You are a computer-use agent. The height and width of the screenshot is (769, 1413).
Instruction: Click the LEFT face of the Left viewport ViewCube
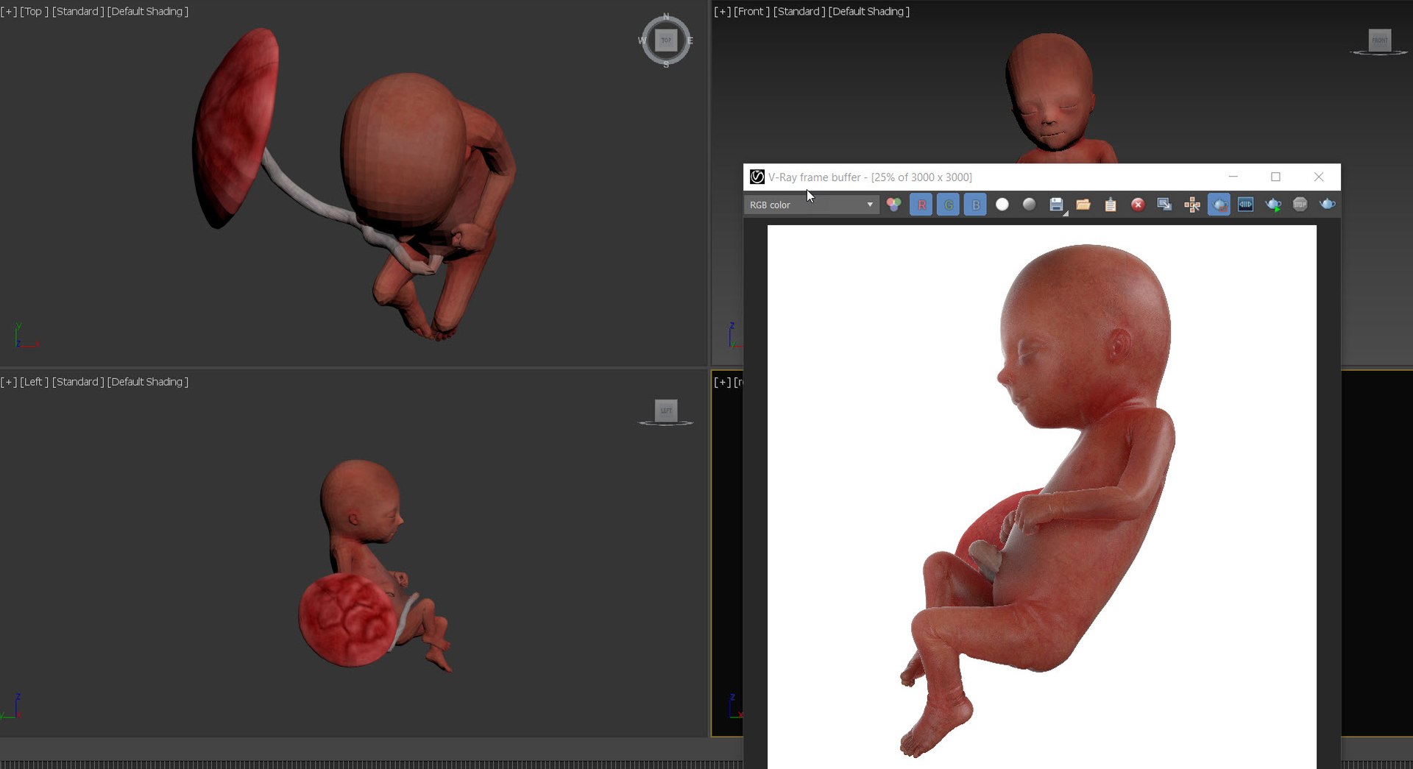(x=666, y=411)
